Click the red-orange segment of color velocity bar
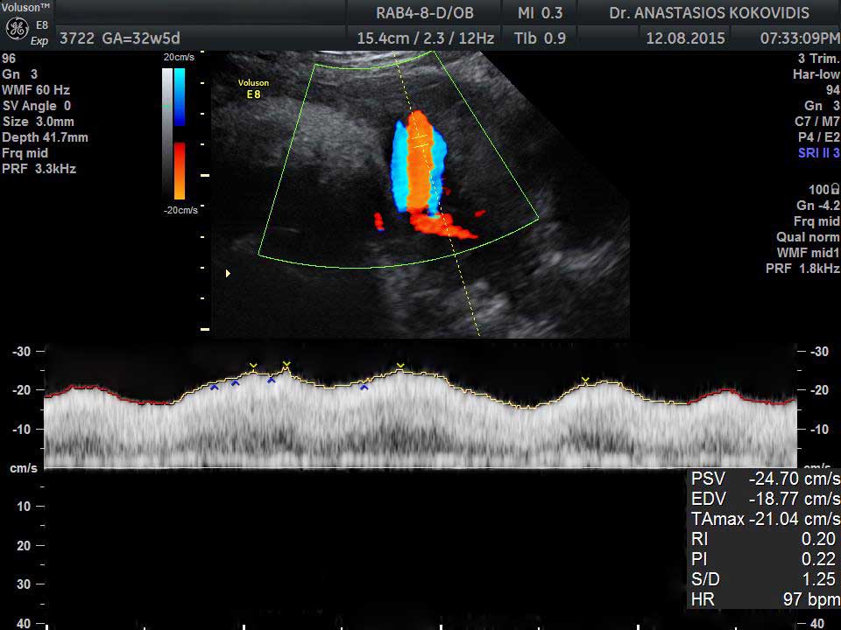Viewport: 841px width, 630px height. (x=180, y=171)
